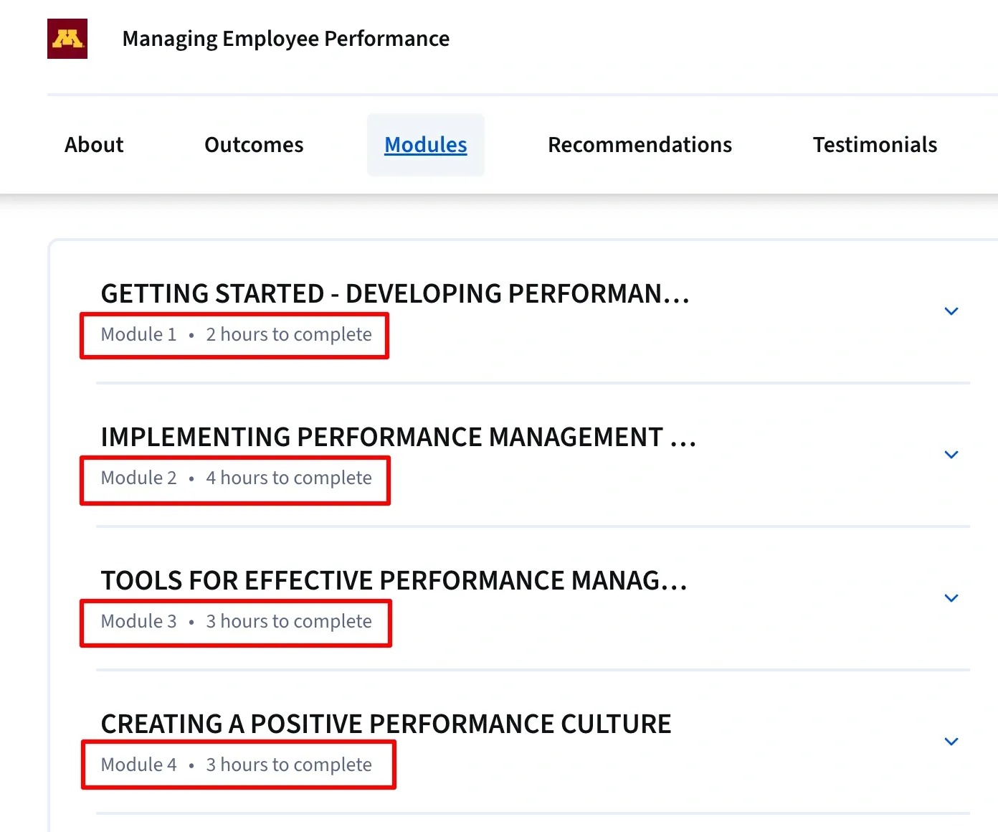This screenshot has height=832, width=998.
Task: Click the Tools for Effective Performance heading
Action: coord(394,580)
